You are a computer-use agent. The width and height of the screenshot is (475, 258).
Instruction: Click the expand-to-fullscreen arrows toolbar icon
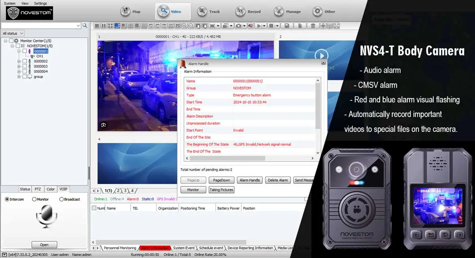coord(336,26)
